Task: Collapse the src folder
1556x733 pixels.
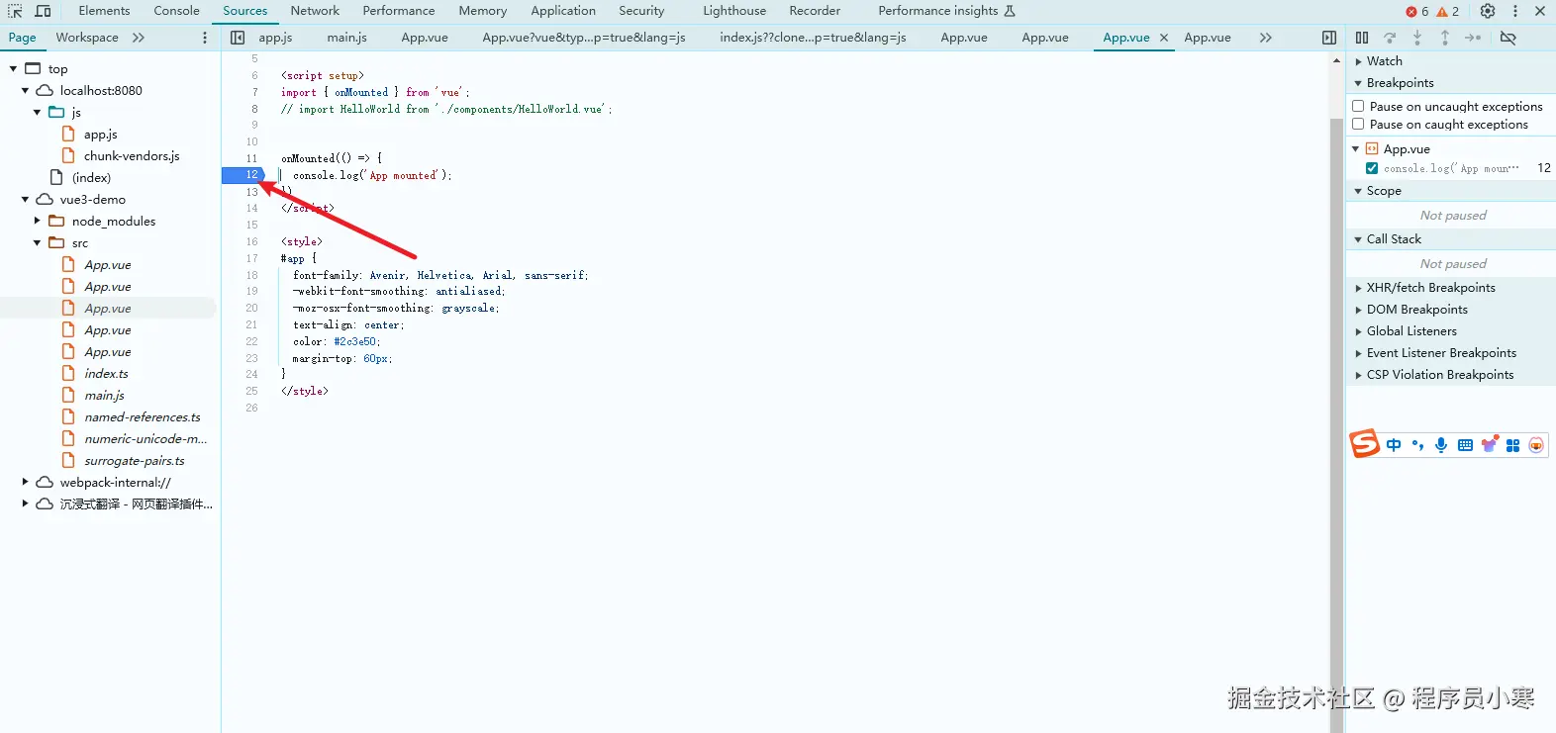Action: point(37,242)
